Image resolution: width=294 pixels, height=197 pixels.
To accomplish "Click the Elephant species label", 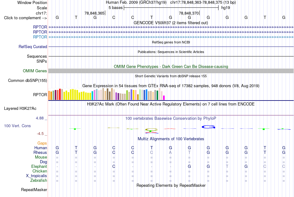I will pos(39,166).
